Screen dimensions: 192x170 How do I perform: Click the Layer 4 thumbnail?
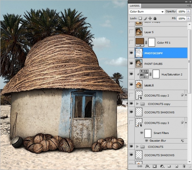(x=139, y=84)
